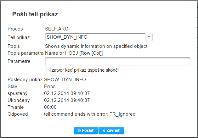This screenshot has width=198, height=138.
Task: Click the command description text under Popis
Action: click(x=96, y=46)
